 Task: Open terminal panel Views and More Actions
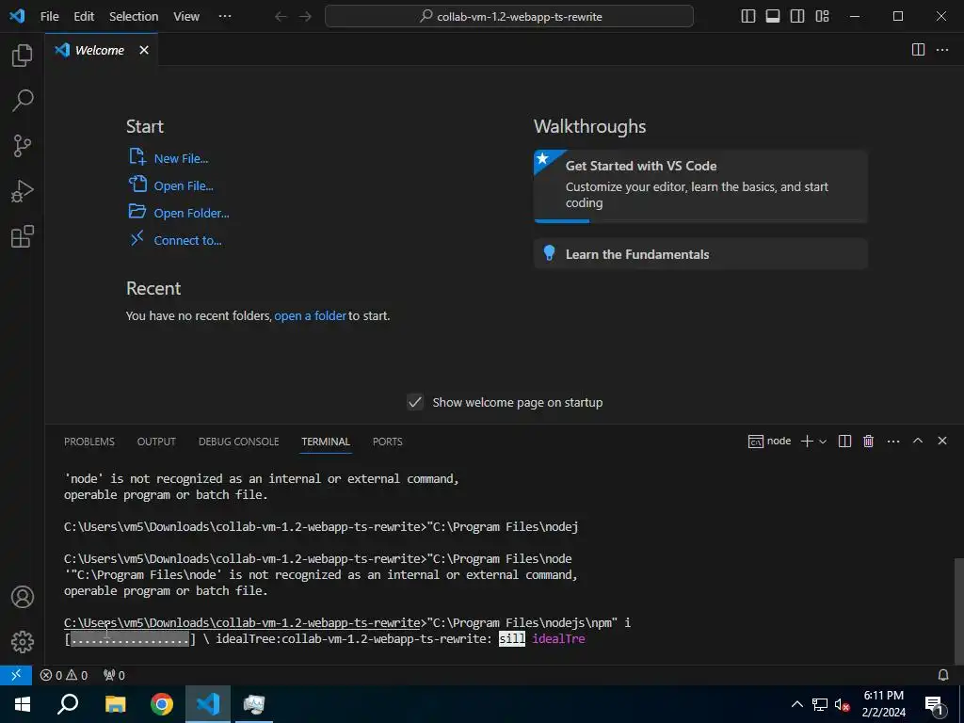893,442
